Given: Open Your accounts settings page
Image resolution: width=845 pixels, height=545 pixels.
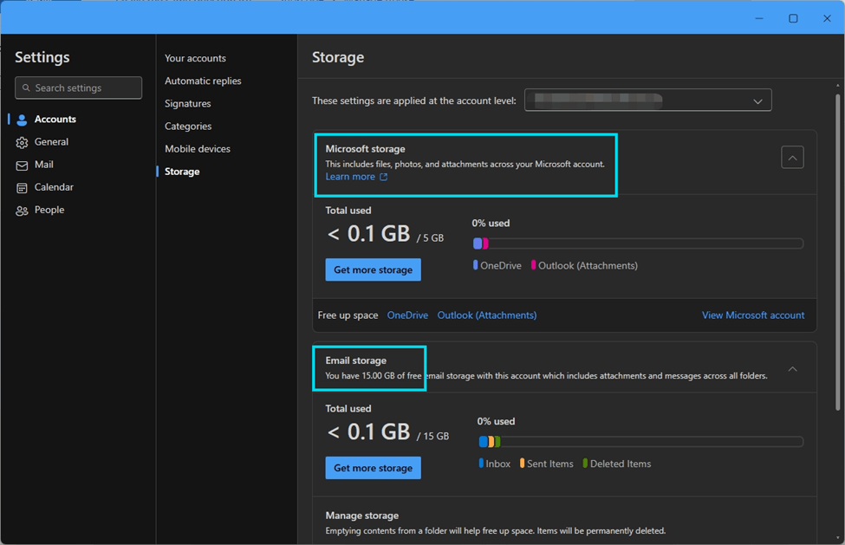Looking at the screenshot, I should click(x=195, y=58).
